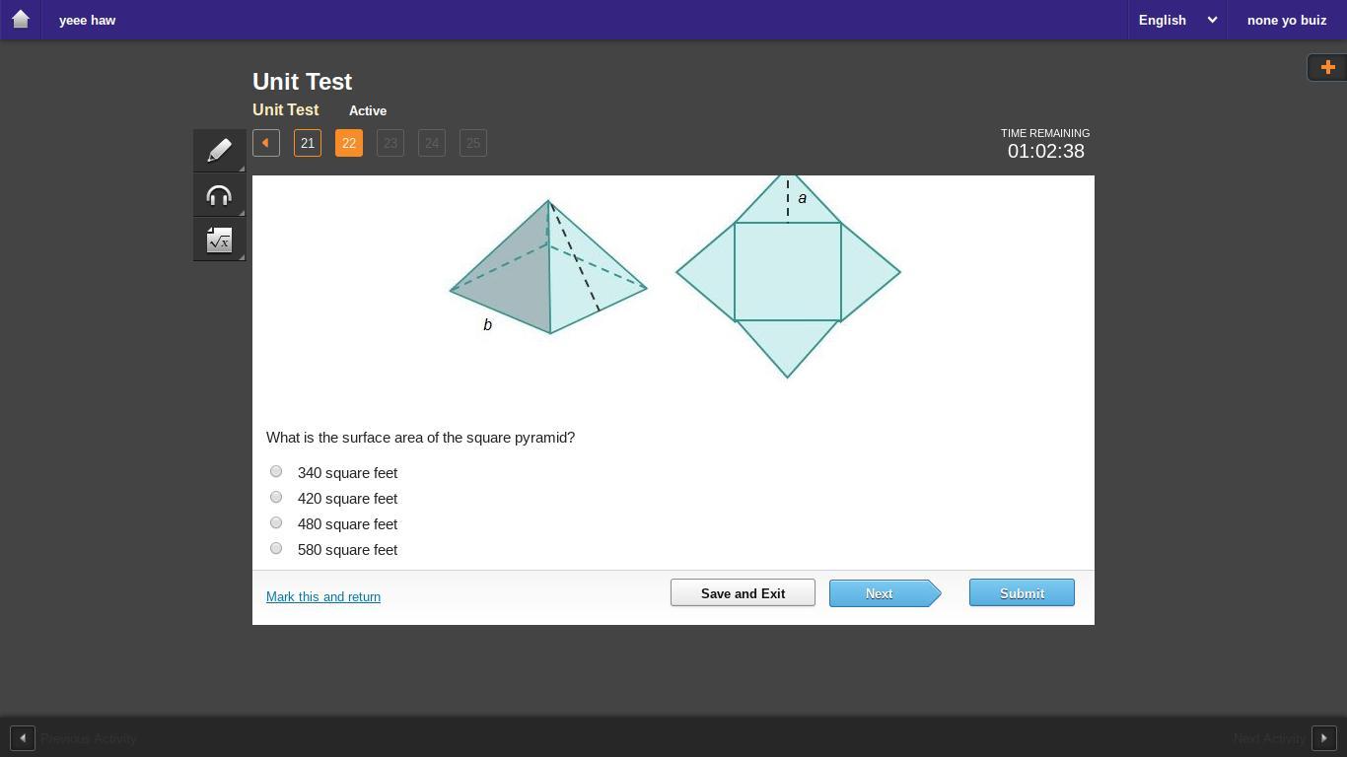Select 420 square feet answer
The image size is (1347, 757).
tap(276, 497)
